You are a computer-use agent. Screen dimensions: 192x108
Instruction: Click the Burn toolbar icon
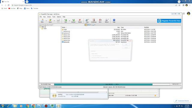(x=100, y=21)
